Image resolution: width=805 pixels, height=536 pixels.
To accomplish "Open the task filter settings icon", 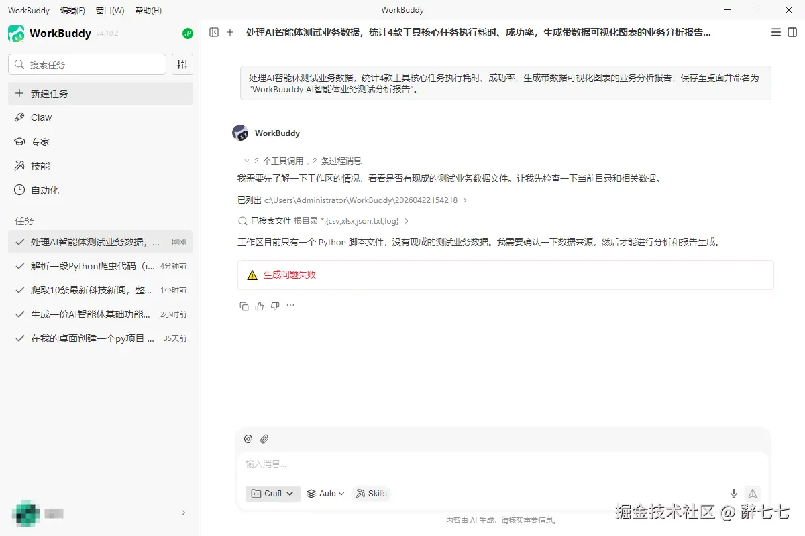I will tap(182, 64).
